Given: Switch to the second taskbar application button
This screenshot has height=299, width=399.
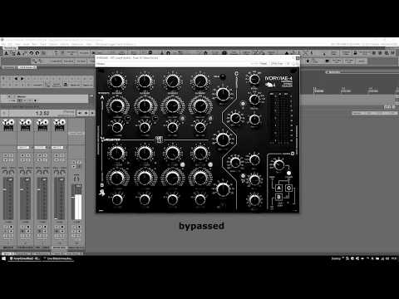Looking at the screenshot, I should click(58, 258).
